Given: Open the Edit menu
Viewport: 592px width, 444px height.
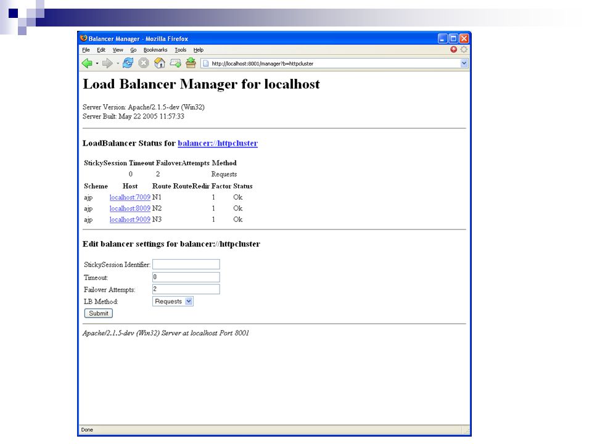Looking at the screenshot, I should click(x=101, y=50).
